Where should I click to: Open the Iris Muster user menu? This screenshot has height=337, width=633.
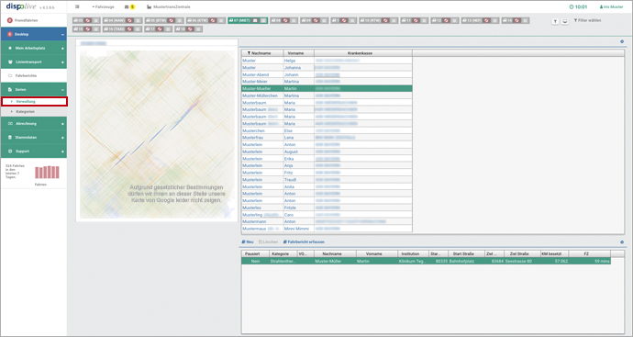611,6
